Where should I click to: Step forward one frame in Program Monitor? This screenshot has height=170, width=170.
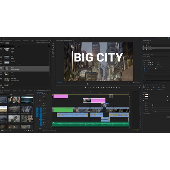[101, 88]
